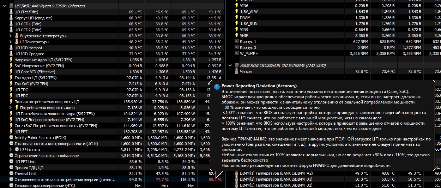This screenshot has width=441, height=188.
Task: Click the blue info icon in the tooltip
Action: coord(217,86)
